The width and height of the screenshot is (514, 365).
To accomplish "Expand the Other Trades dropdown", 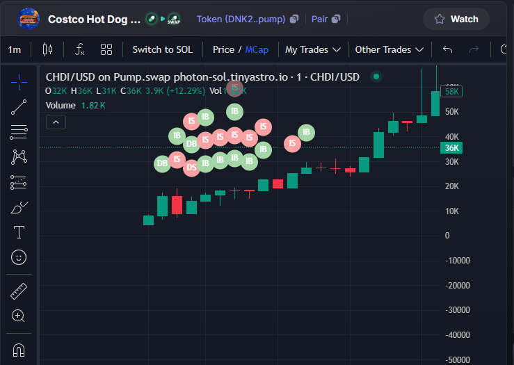I will pos(389,49).
